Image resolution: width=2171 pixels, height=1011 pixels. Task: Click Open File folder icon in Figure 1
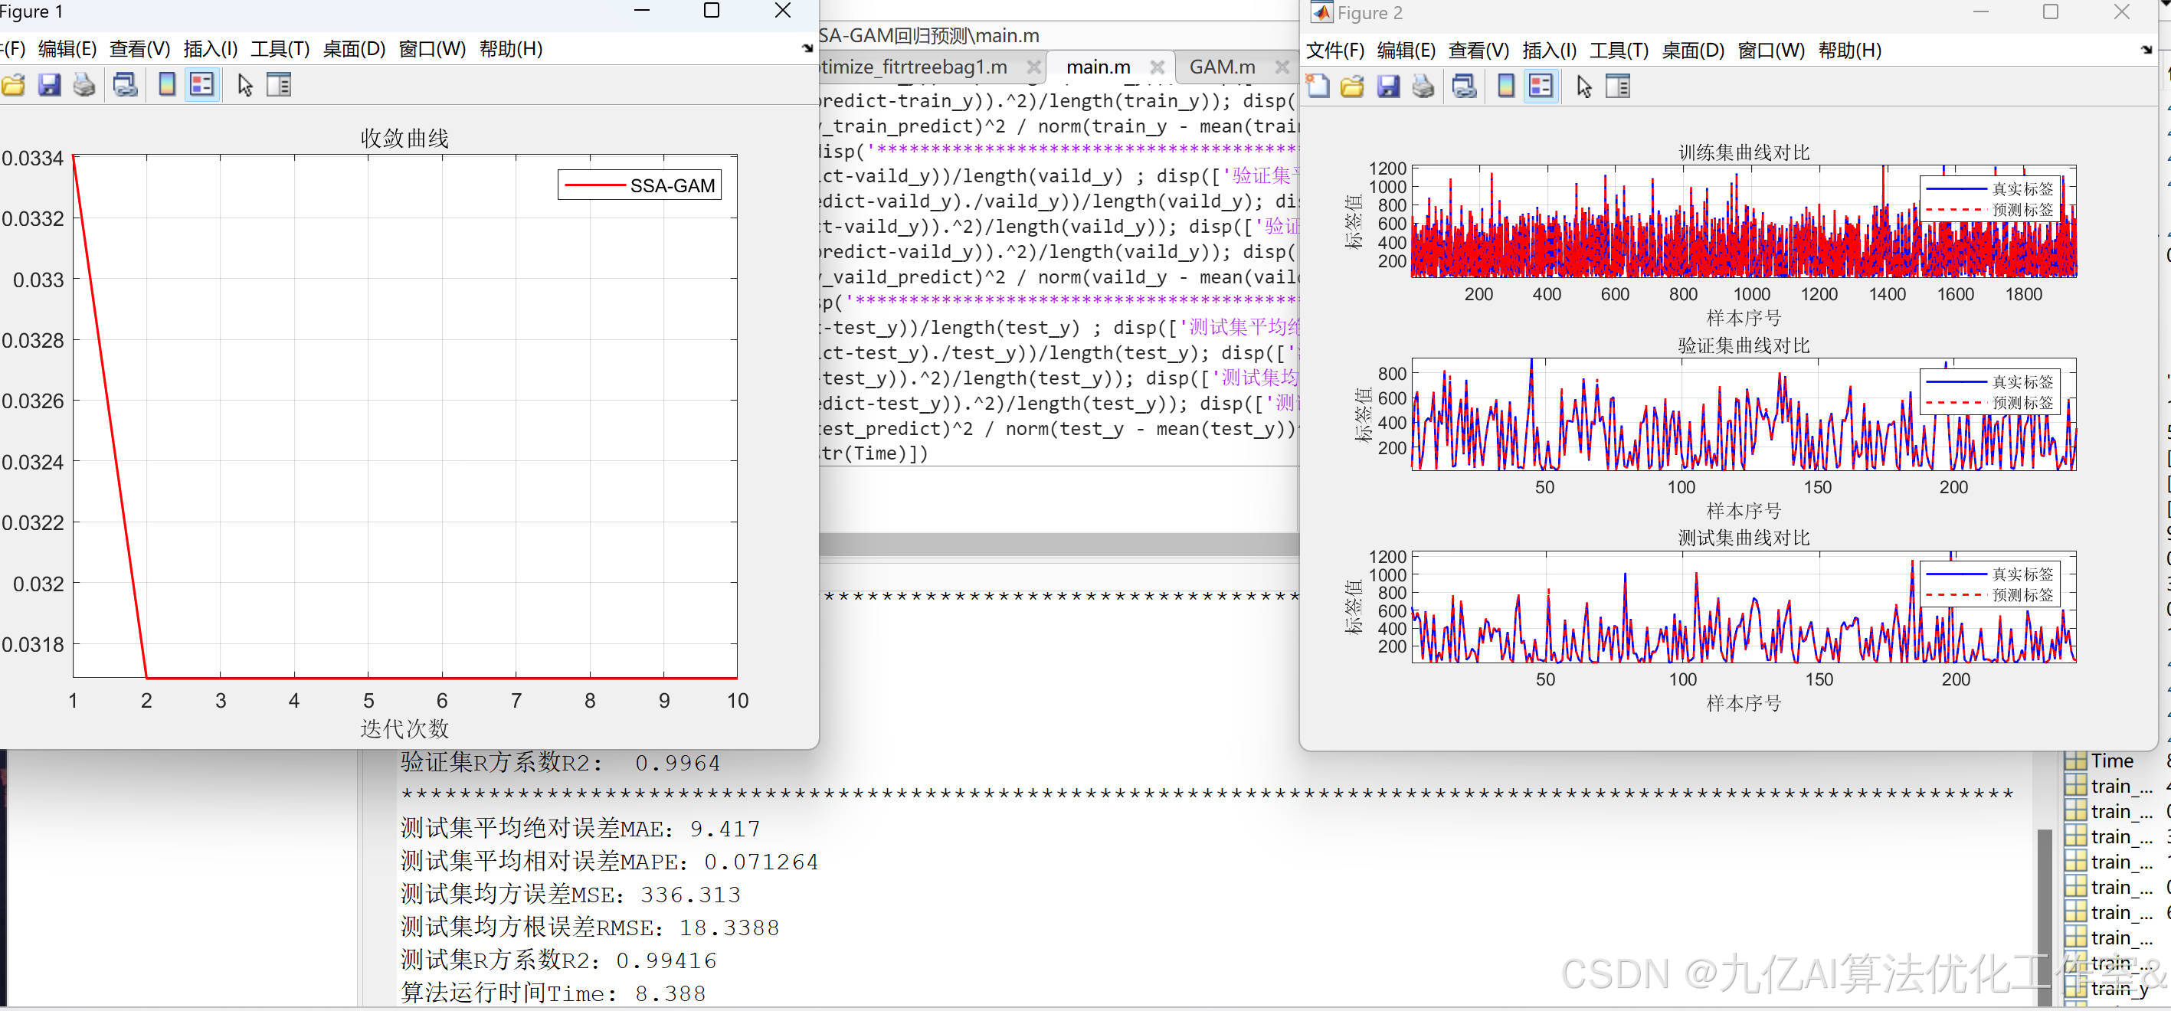[14, 84]
